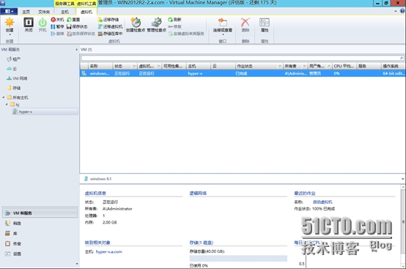
Task: Click the 创建 sun icon in ribbon
Action: pyautogui.click(x=10, y=23)
